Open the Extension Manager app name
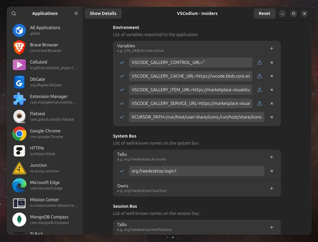This screenshot has height=242, width=318. tap(48, 96)
